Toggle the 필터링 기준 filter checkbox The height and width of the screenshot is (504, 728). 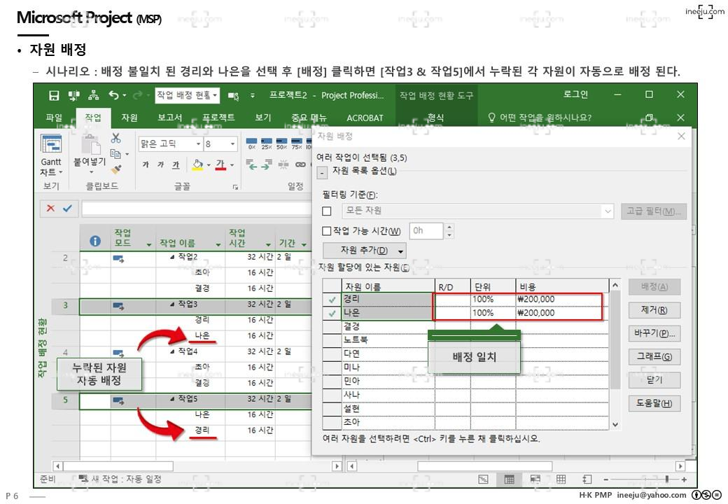(327, 211)
